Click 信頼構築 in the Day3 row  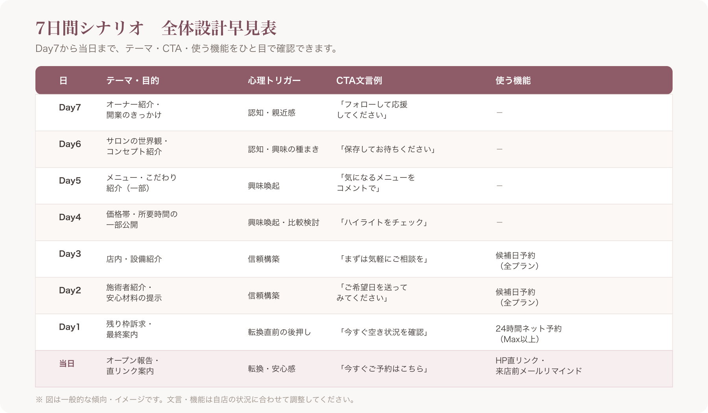click(264, 259)
